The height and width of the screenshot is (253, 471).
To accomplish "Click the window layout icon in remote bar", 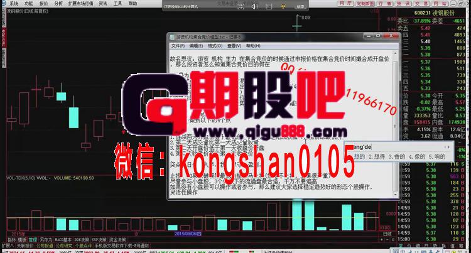I will (269, 6).
